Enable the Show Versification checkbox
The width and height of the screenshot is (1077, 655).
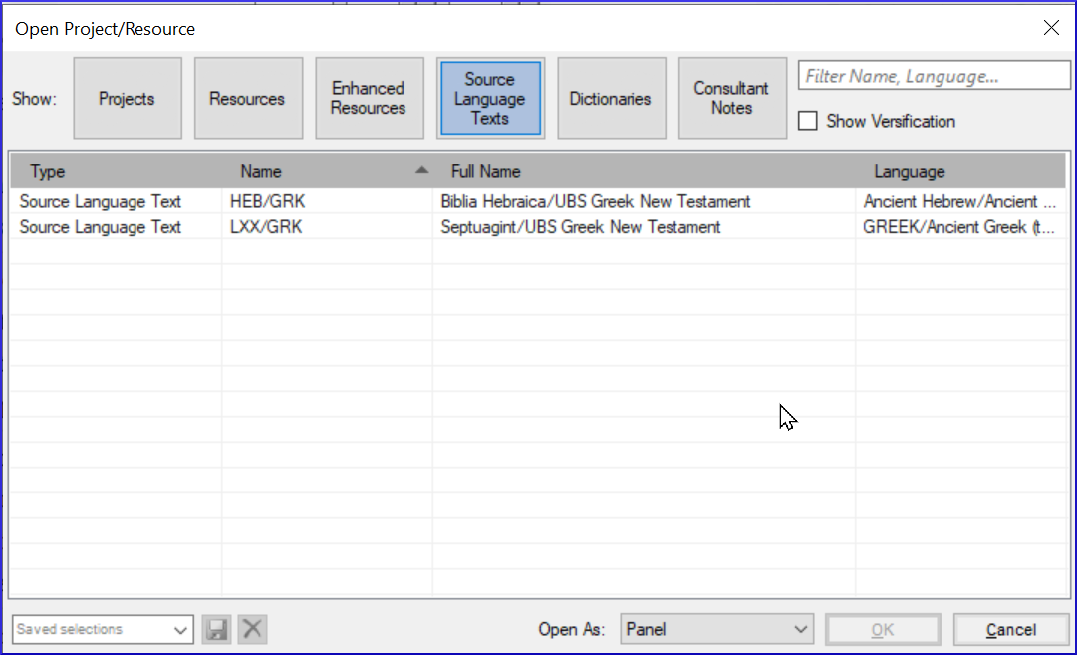(808, 121)
